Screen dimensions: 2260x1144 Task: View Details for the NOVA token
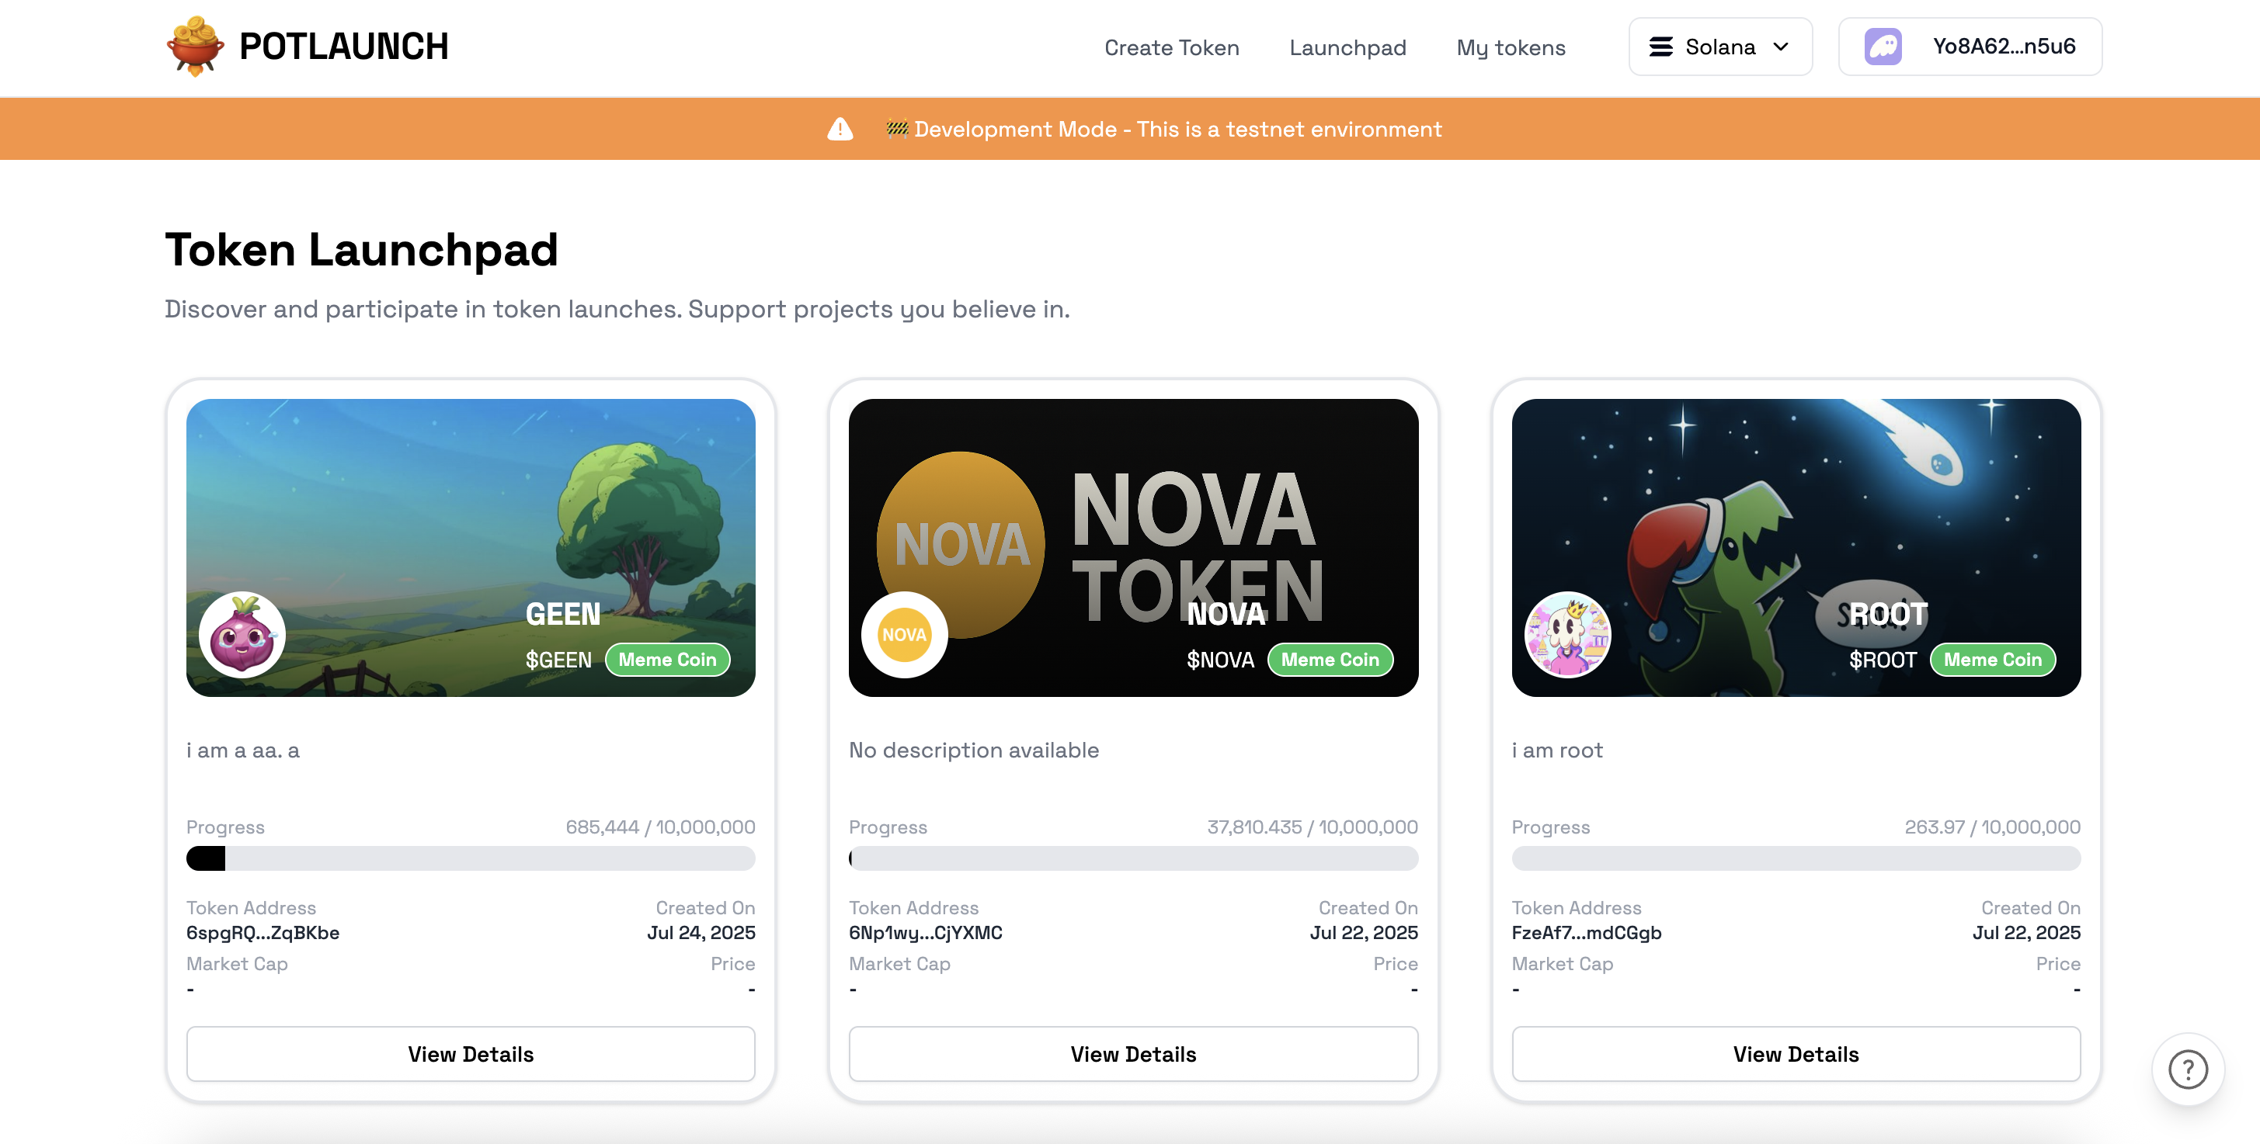[1132, 1054]
